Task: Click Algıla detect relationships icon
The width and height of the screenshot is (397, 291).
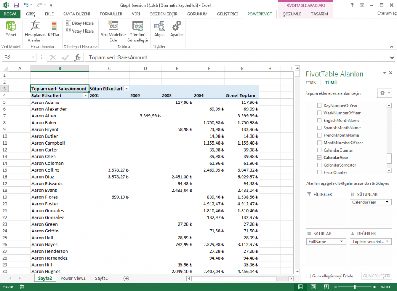Action: pyautogui.click(x=159, y=29)
